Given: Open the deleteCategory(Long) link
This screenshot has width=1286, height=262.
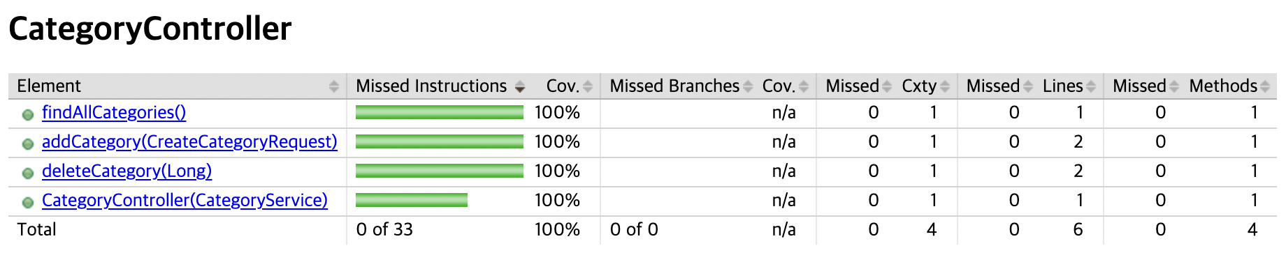Looking at the screenshot, I should (x=127, y=171).
